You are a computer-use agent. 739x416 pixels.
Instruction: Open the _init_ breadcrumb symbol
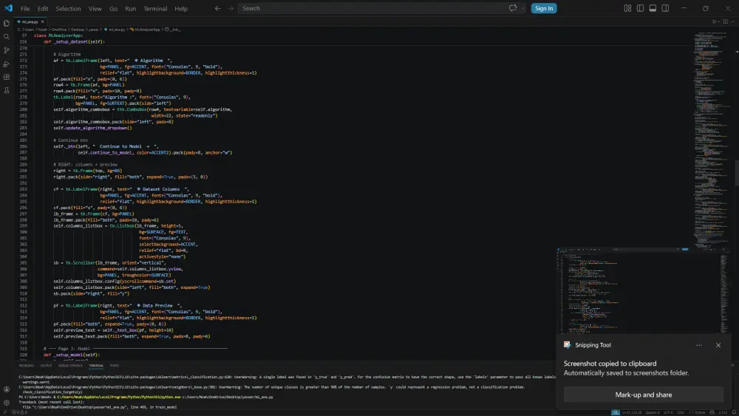(x=173, y=30)
